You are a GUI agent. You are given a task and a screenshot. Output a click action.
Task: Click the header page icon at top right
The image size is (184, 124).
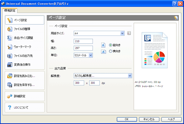tap(176, 18)
